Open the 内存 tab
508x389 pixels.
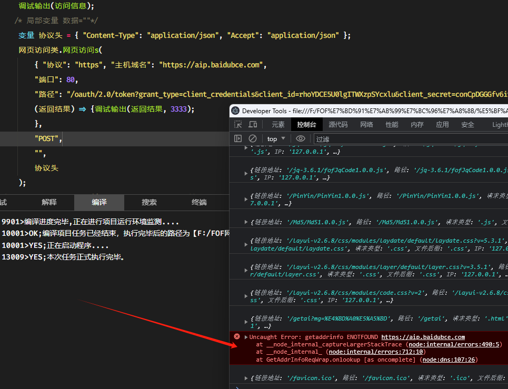click(x=417, y=124)
